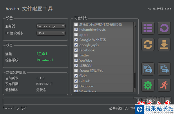Open the green gear settings icon
Image resolution: width=174 pixels, height=114 pixels.
148,85
